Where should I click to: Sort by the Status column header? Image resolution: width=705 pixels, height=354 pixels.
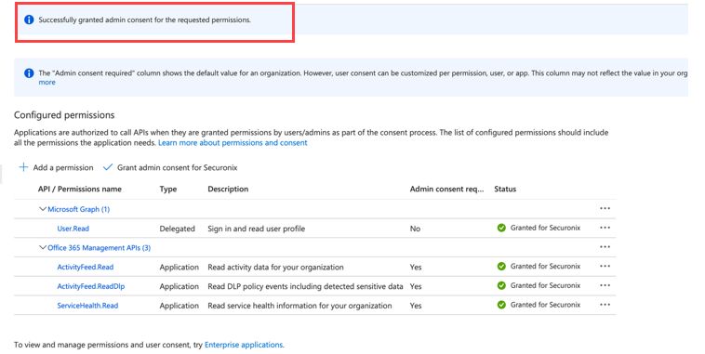pos(505,190)
